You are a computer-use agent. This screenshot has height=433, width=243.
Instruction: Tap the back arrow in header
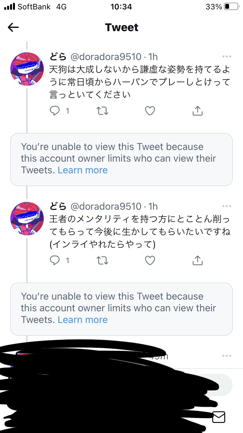(13, 28)
